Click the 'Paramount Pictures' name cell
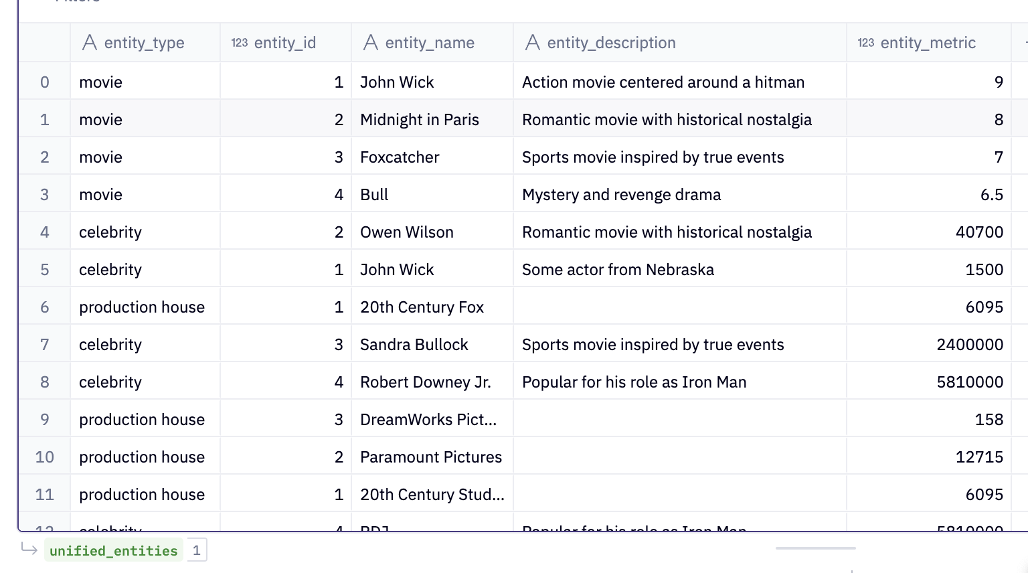This screenshot has height=573, width=1028. pyautogui.click(x=432, y=457)
